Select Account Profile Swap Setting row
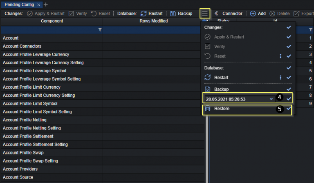 (103, 161)
